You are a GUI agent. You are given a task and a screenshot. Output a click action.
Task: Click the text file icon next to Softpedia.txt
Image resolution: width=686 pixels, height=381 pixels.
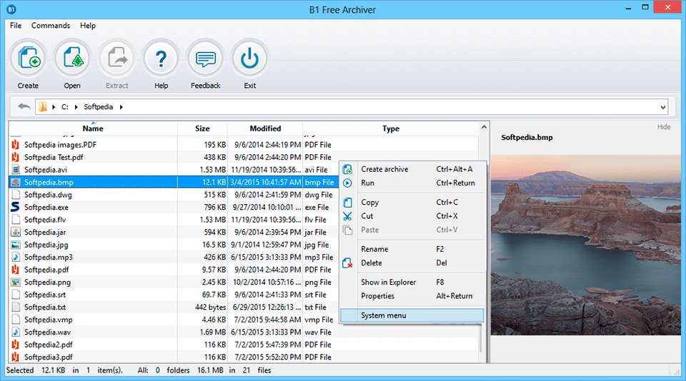point(16,308)
